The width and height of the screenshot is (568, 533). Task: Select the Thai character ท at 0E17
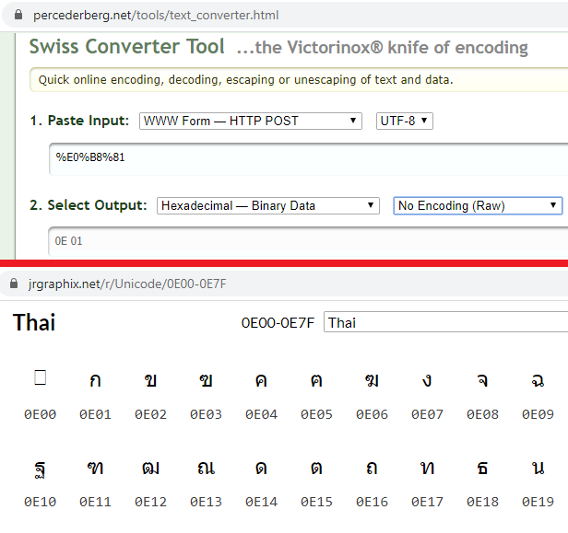click(427, 468)
